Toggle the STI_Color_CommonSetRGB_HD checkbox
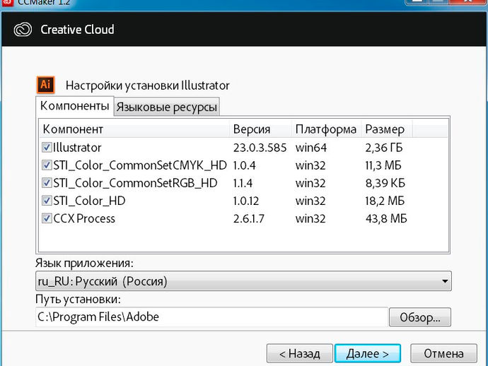488x366 pixels. click(47, 183)
